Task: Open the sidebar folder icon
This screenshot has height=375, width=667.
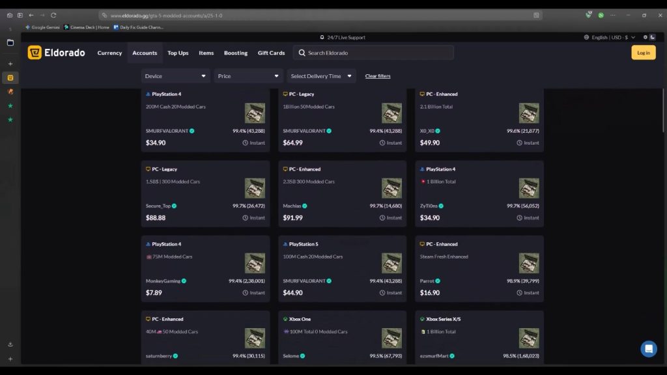Action: tap(10, 42)
